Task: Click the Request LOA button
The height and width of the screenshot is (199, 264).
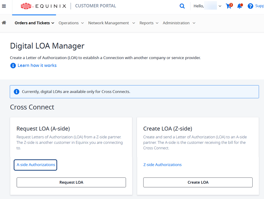Action: coord(71,182)
